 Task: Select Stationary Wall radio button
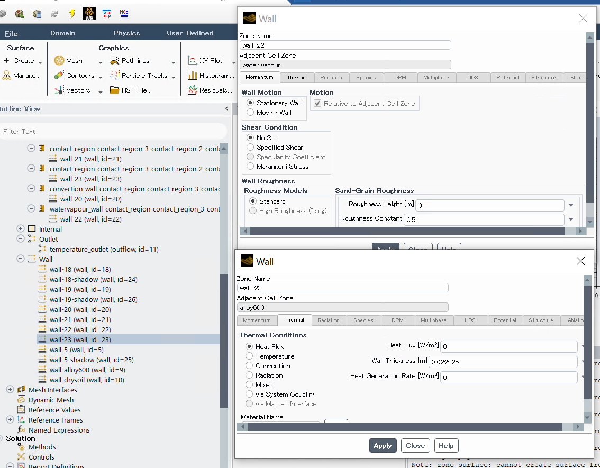pos(250,103)
